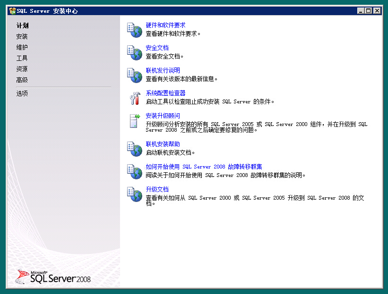Click the icon beside the 故障转移群集 link
The height and width of the screenshot is (294, 388).
coord(135,172)
